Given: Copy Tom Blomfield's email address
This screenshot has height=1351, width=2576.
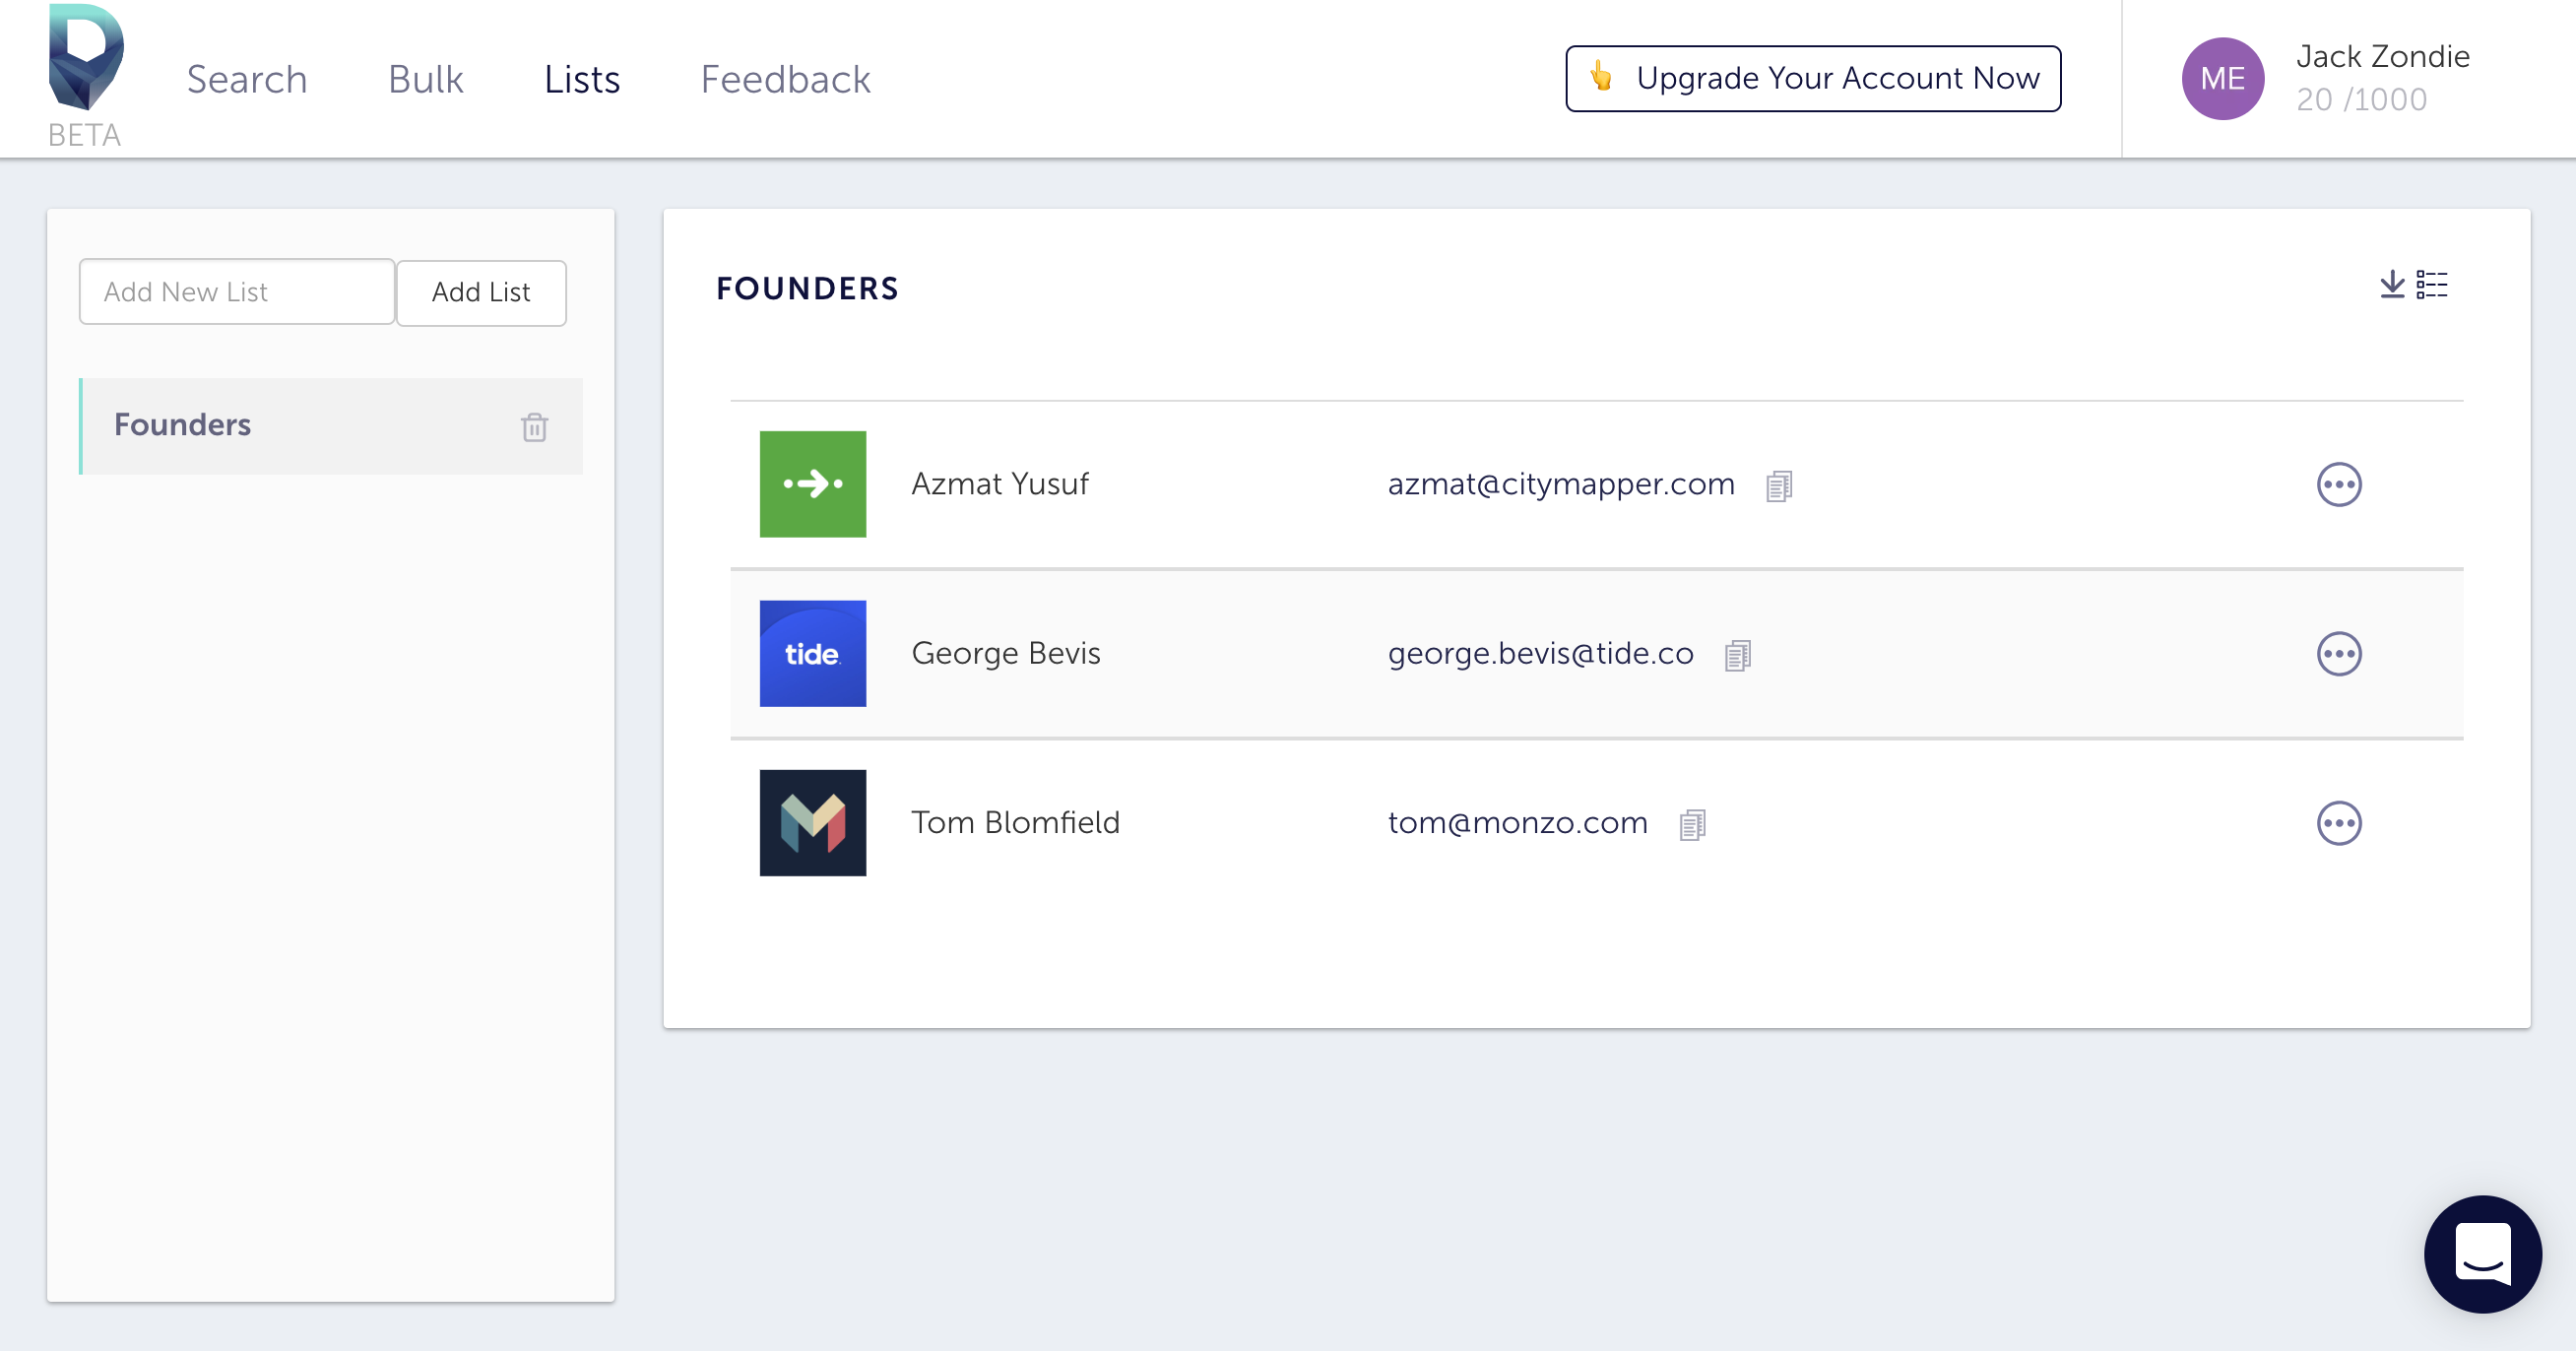Looking at the screenshot, I should 1692,823.
